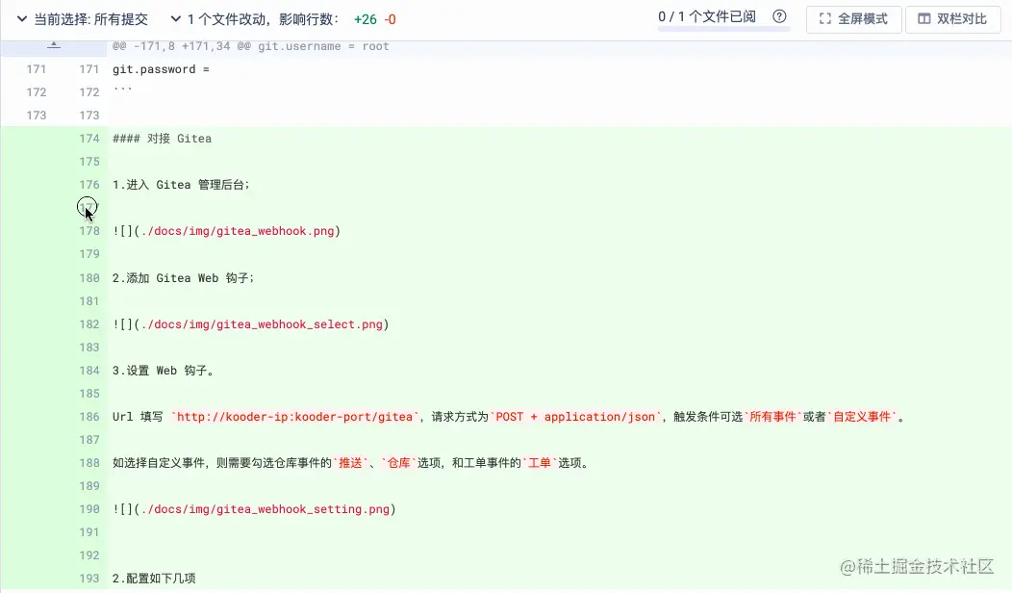Click the 自定义事件 inline code on line 186

click(x=862, y=417)
